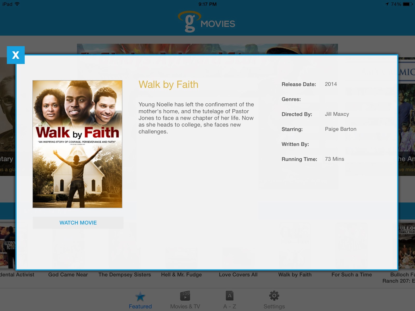
Task: Tap the Directed By label
Action: pos(297,114)
